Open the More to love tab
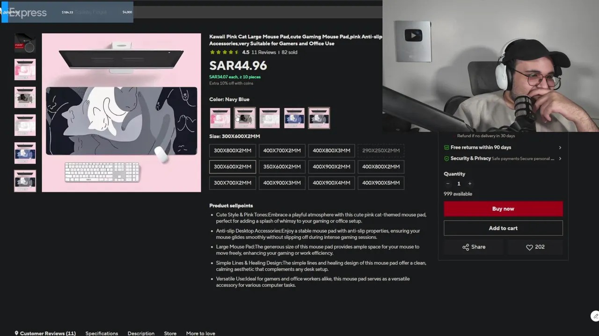 pos(201,333)
